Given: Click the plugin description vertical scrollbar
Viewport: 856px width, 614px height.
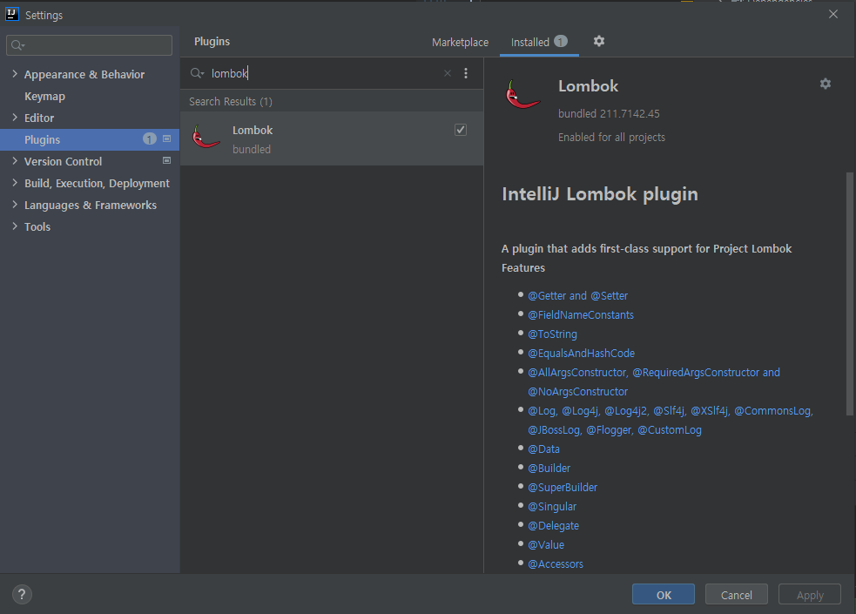Looking at the screenshot, I should tap(849, 294).
